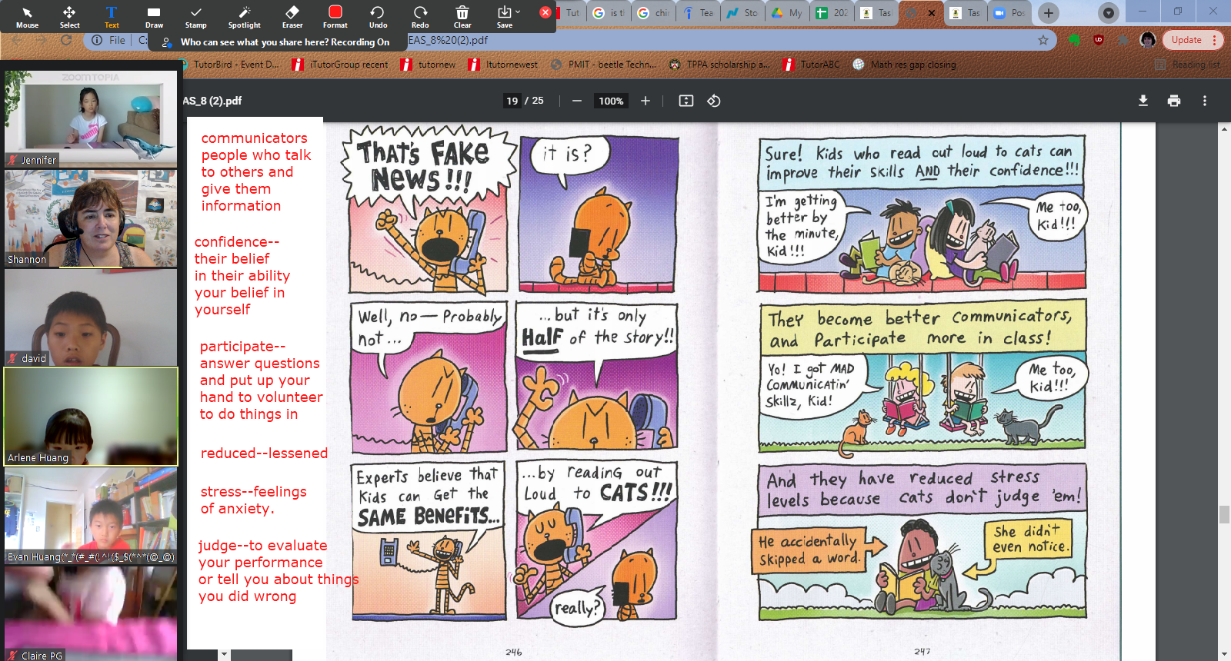Click the PDF page number field
The width and height of the screenshot is (1231, 661).
tap(512, 101)
